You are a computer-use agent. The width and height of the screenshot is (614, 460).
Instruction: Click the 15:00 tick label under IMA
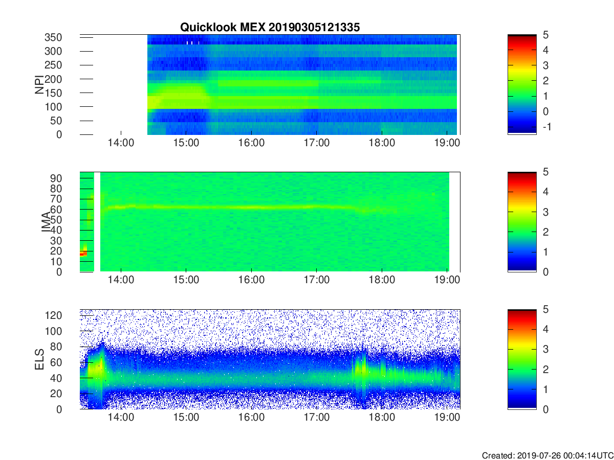point(186,281)
